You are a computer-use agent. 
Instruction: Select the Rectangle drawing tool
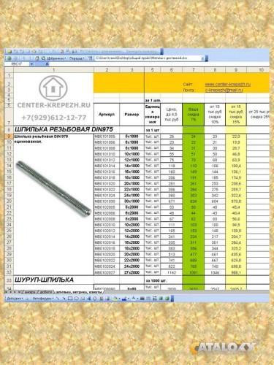[70, 299]
